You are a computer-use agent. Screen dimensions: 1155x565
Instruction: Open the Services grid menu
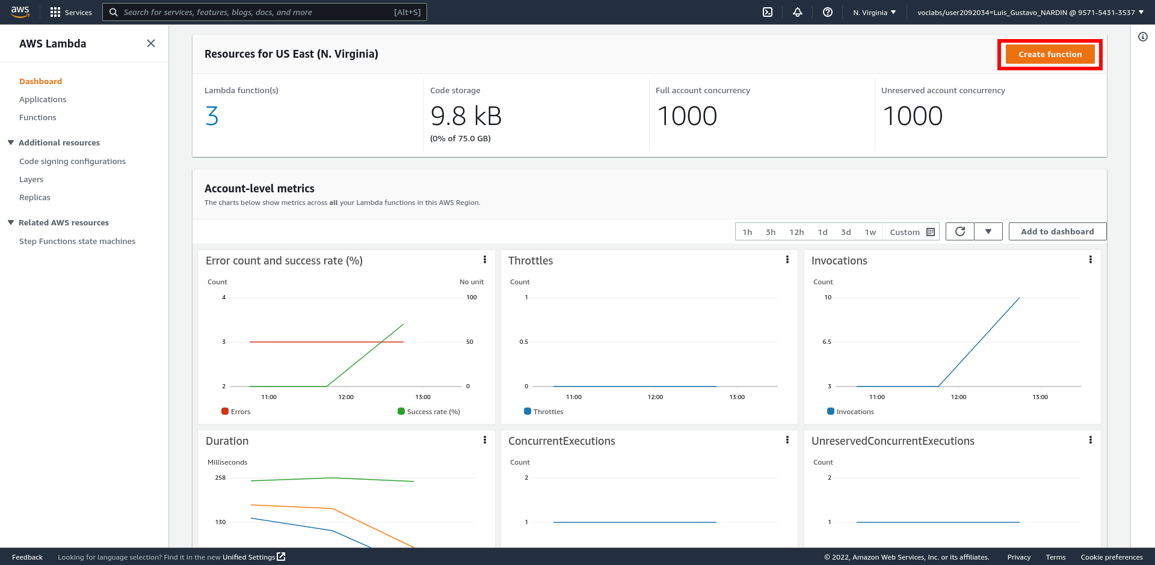70,12
